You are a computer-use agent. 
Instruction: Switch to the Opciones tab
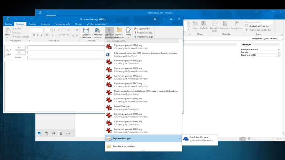tap(45, 24)
